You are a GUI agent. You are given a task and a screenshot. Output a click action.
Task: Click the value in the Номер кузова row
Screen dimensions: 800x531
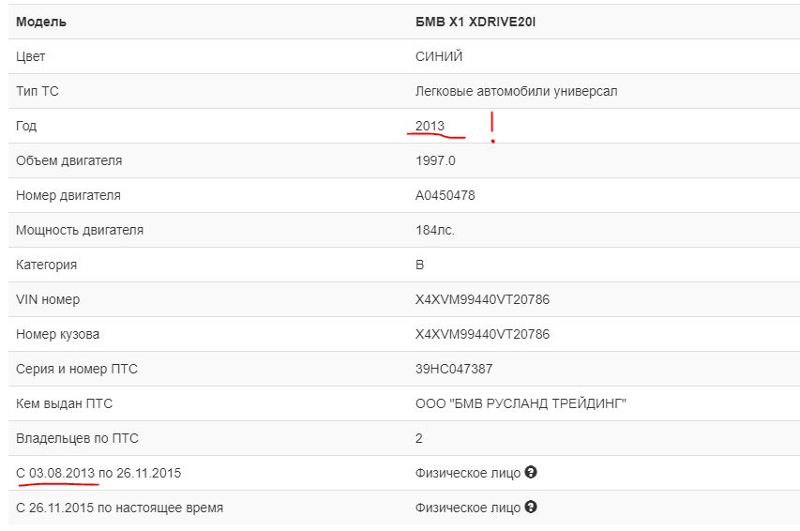point(482,334)
